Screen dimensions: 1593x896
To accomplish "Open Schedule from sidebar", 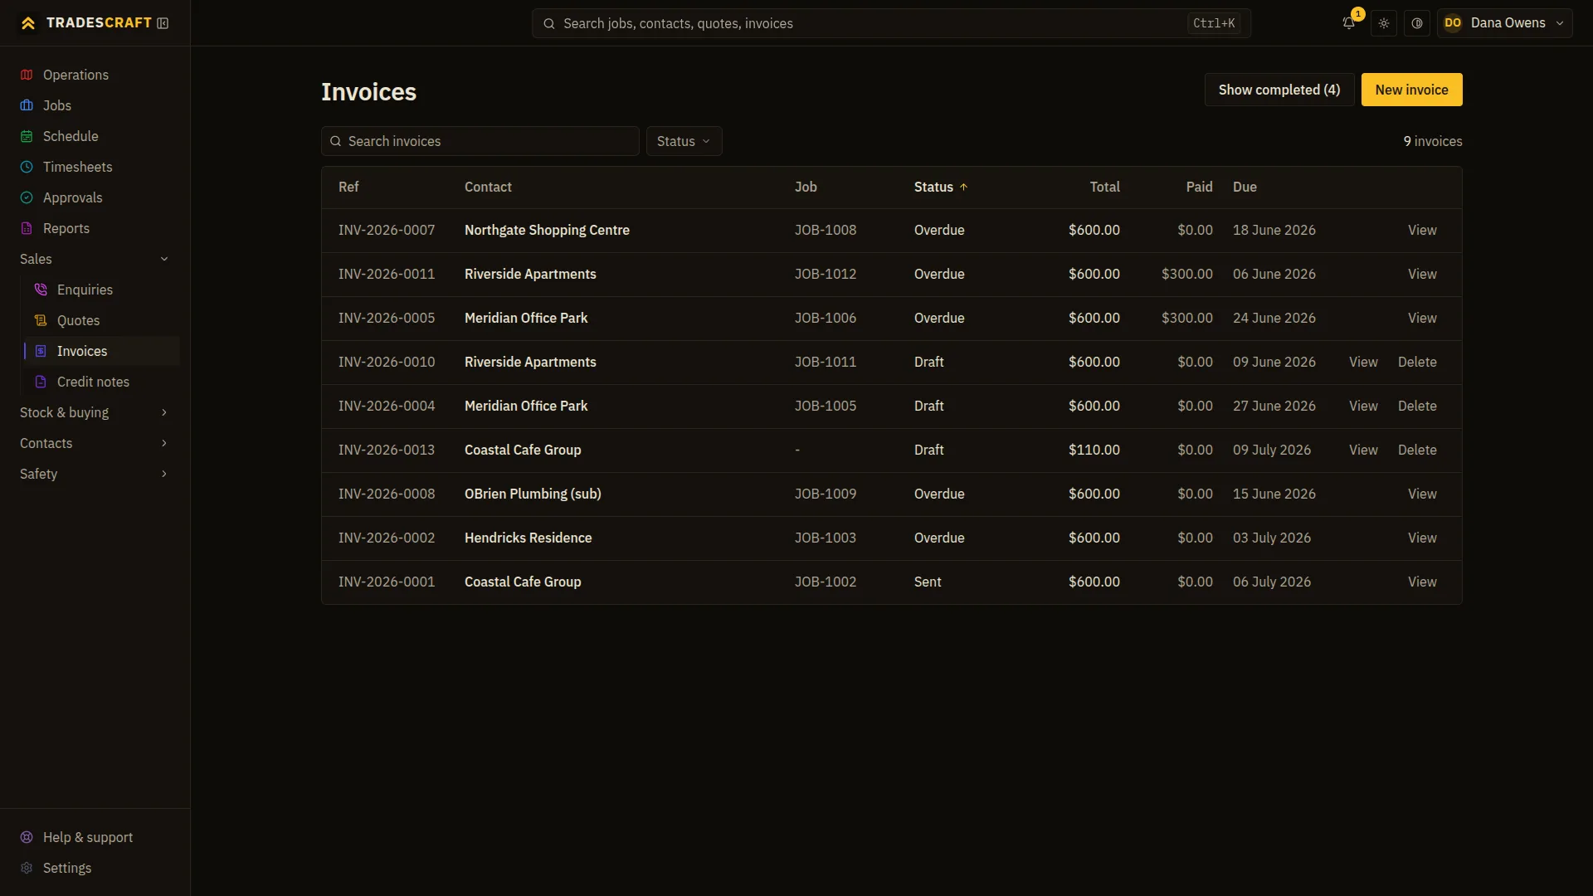I will tap(95, 136).
